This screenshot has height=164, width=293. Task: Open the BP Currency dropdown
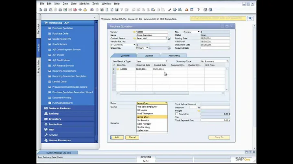click(x=134, y=45)
